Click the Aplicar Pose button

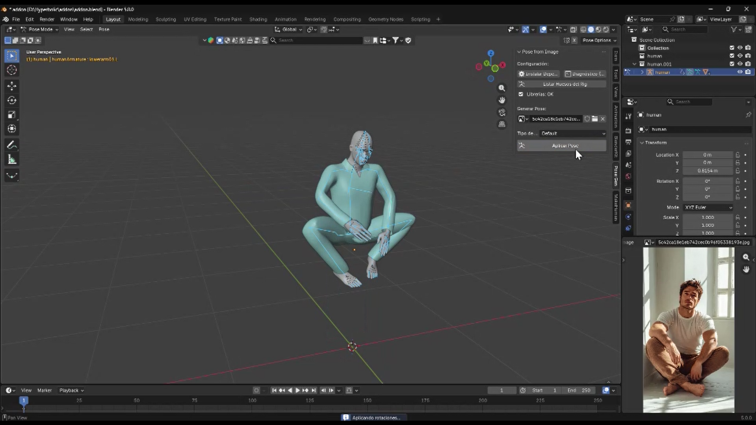[561, 146]
